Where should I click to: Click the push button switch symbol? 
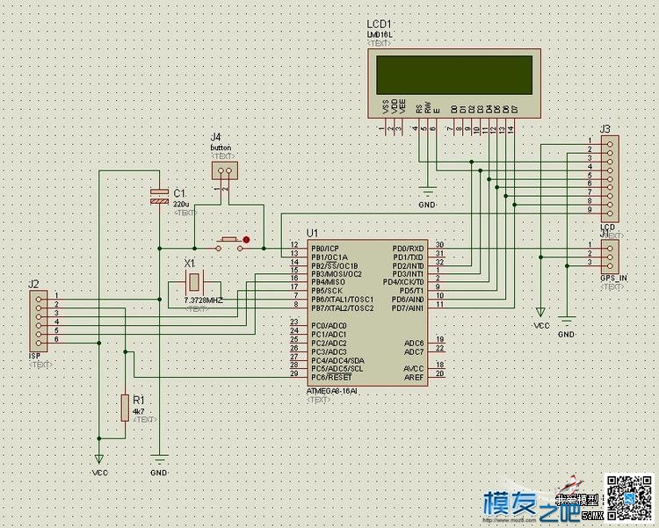(229, 244)
